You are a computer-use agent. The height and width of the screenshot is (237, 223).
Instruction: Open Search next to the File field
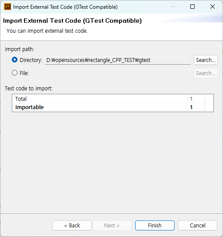tap(206, 73)
